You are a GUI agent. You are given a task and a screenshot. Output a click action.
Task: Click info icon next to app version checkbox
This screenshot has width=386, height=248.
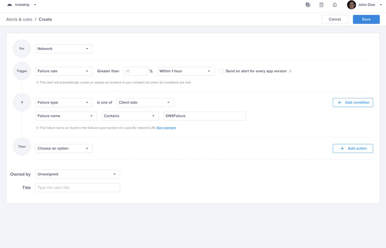(290, 71)
